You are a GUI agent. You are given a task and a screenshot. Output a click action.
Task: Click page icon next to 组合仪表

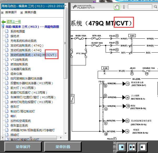click(x=7, y=74)
